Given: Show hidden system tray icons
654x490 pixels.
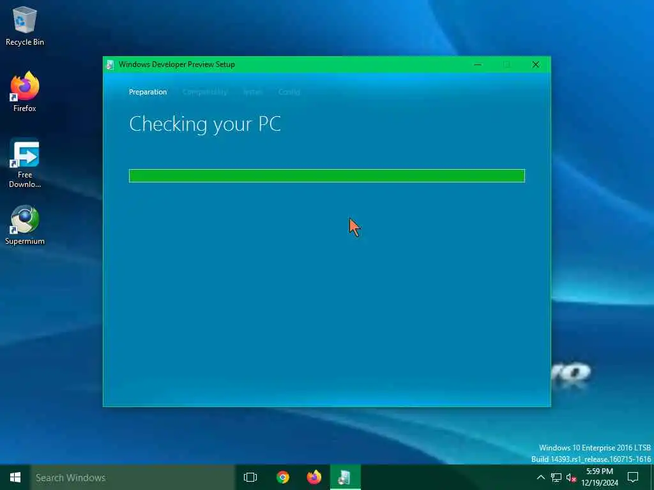Looking at the screenshot, I should 540,477.
